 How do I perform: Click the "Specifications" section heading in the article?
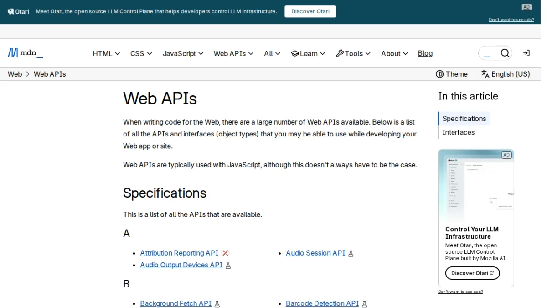click(x=165, y=193)
